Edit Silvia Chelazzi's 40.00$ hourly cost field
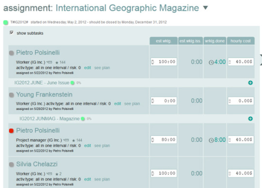Image resolution: width=262 pixels, height=188 pixels. coord(241,173)
